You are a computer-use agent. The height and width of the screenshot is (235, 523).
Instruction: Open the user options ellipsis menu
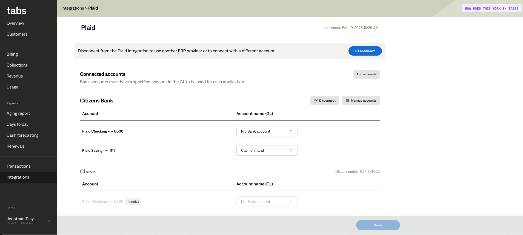pyautogui.click(x=48, y=221)
